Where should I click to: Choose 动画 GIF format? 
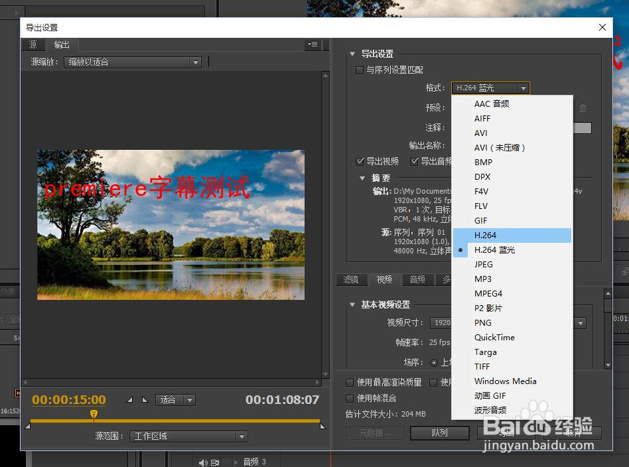pos(512,395)
